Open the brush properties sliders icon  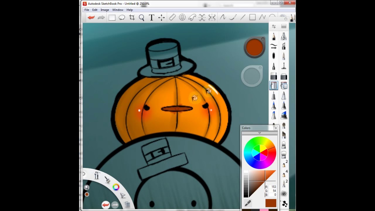click(274, 26)
